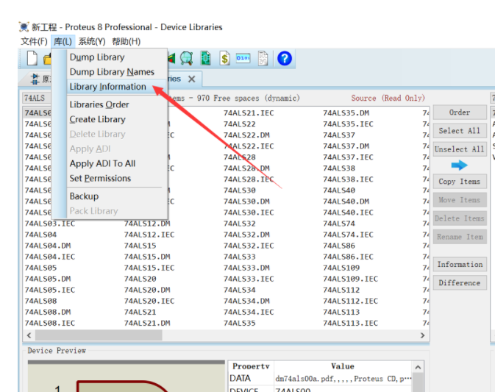Click the Information button
Image resolution: width=495 pixels, height=392 pixels.
point(460,264)
